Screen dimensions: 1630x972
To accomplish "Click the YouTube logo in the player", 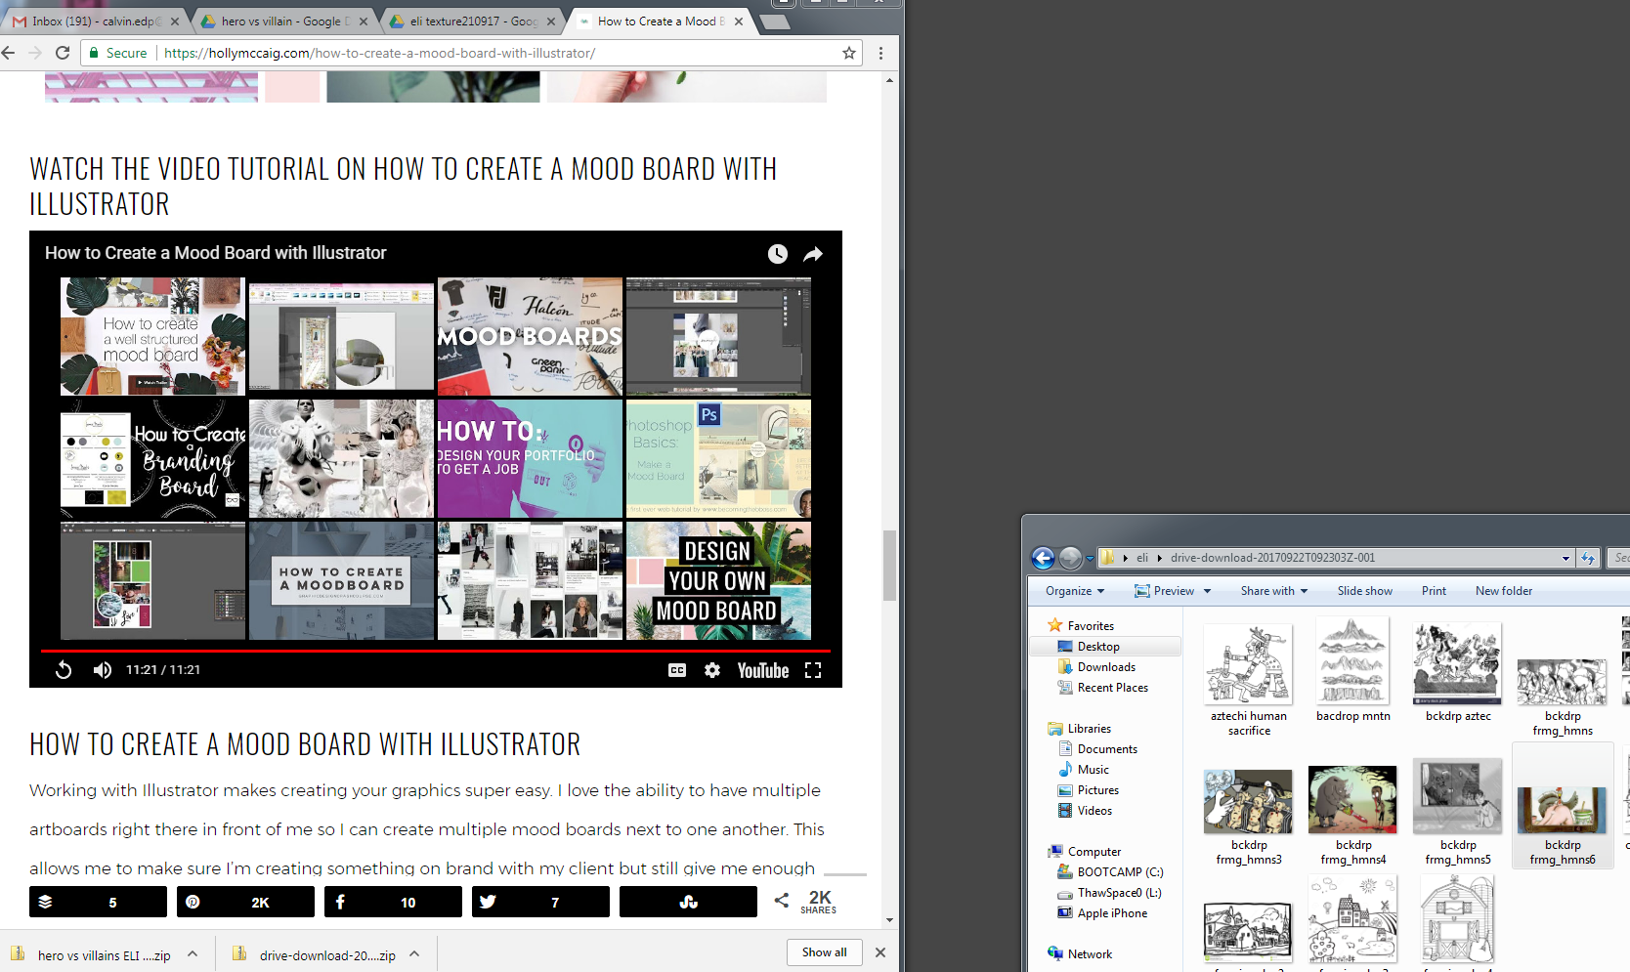I will pos(762,670).
